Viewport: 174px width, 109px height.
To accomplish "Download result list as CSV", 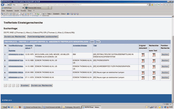I will coord(92,42).
